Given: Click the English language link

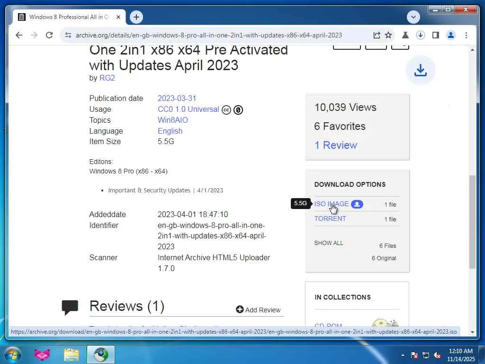Looking at the screenshot, I should (170, 131).
